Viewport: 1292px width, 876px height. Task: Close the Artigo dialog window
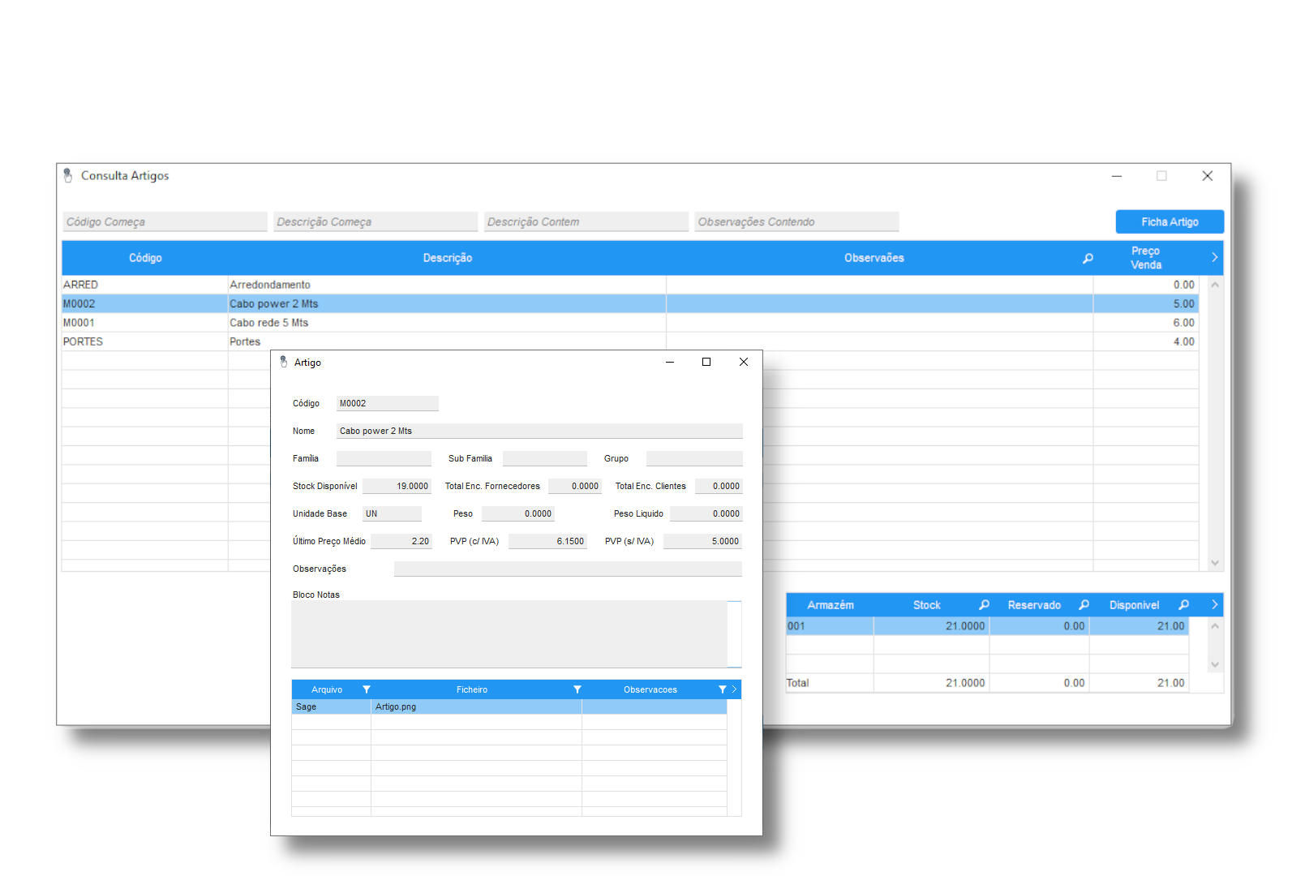click(x=744, y=363)
